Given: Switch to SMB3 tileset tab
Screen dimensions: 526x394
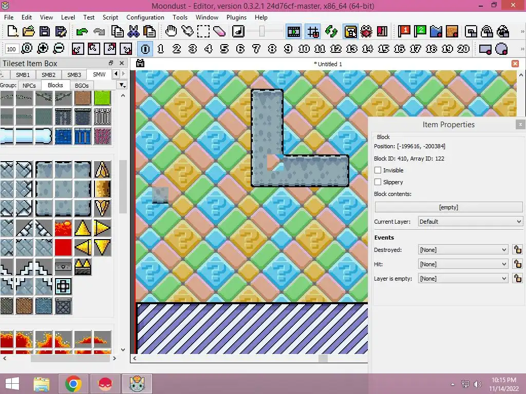Looking at the screenshot, I should click(74, 75).
